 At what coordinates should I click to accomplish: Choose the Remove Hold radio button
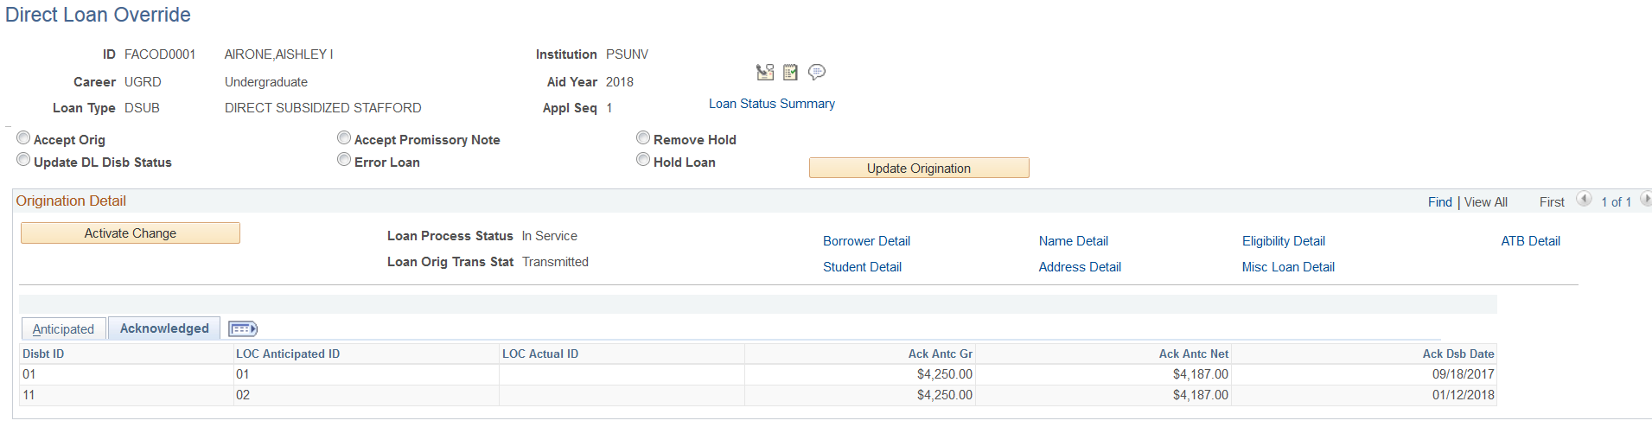coord(643,138)
